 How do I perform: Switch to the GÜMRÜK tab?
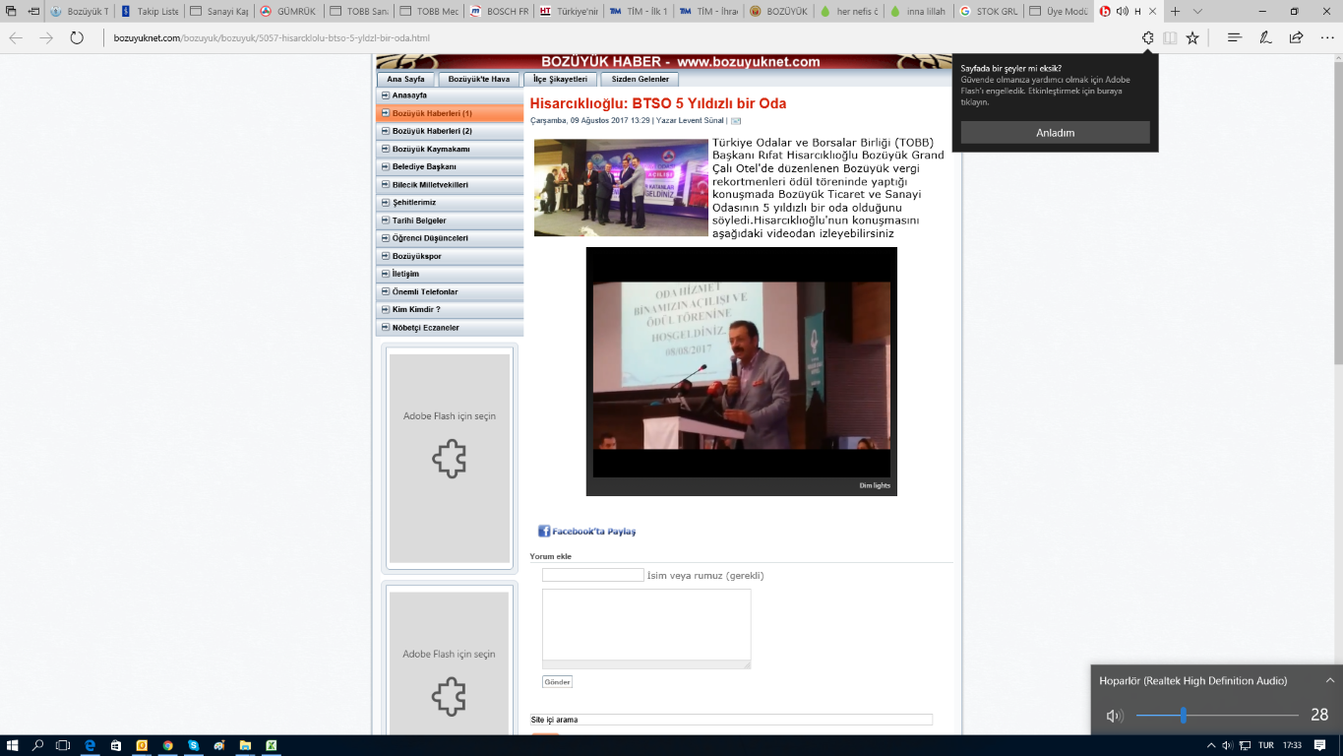tap(288, 12)
